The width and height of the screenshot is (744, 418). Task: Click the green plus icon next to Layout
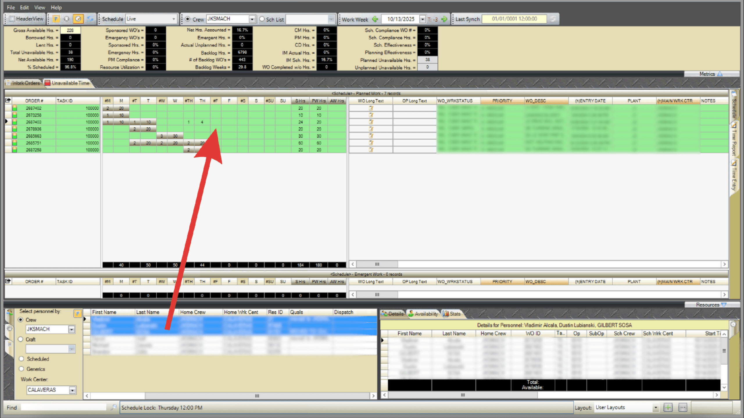click(x=668, y=407)
